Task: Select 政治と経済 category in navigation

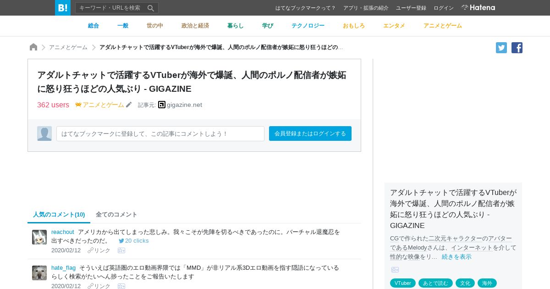Action: point(195,26)
